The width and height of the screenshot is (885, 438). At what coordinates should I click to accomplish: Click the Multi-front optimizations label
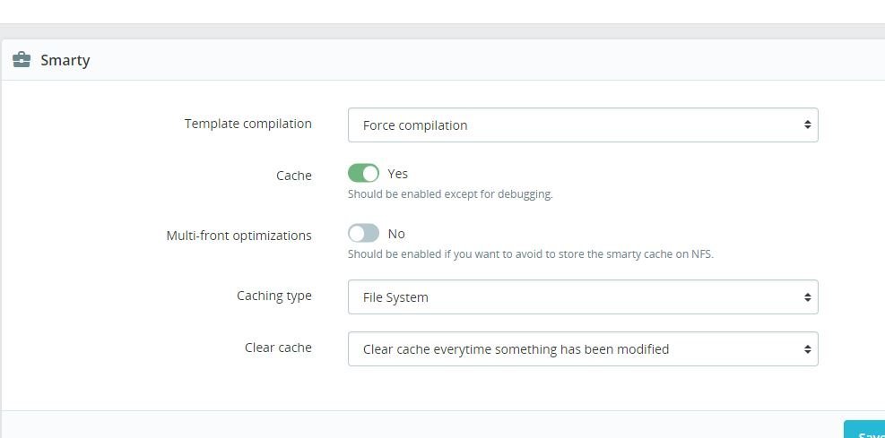click(239, 236)
